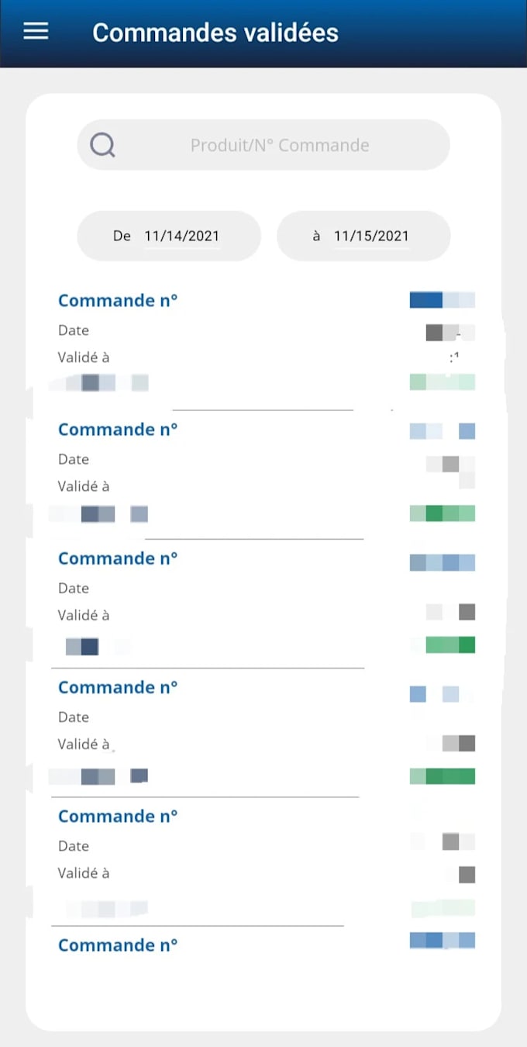527x1047 pixels.
Task: Click the magnifying glass search icon
Action: pos(102,144)
